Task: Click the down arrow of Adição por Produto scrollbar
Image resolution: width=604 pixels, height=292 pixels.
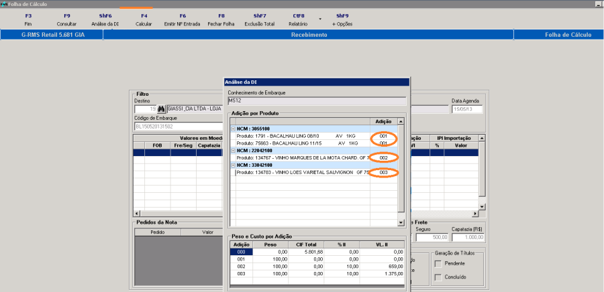Action: (401, 222)
